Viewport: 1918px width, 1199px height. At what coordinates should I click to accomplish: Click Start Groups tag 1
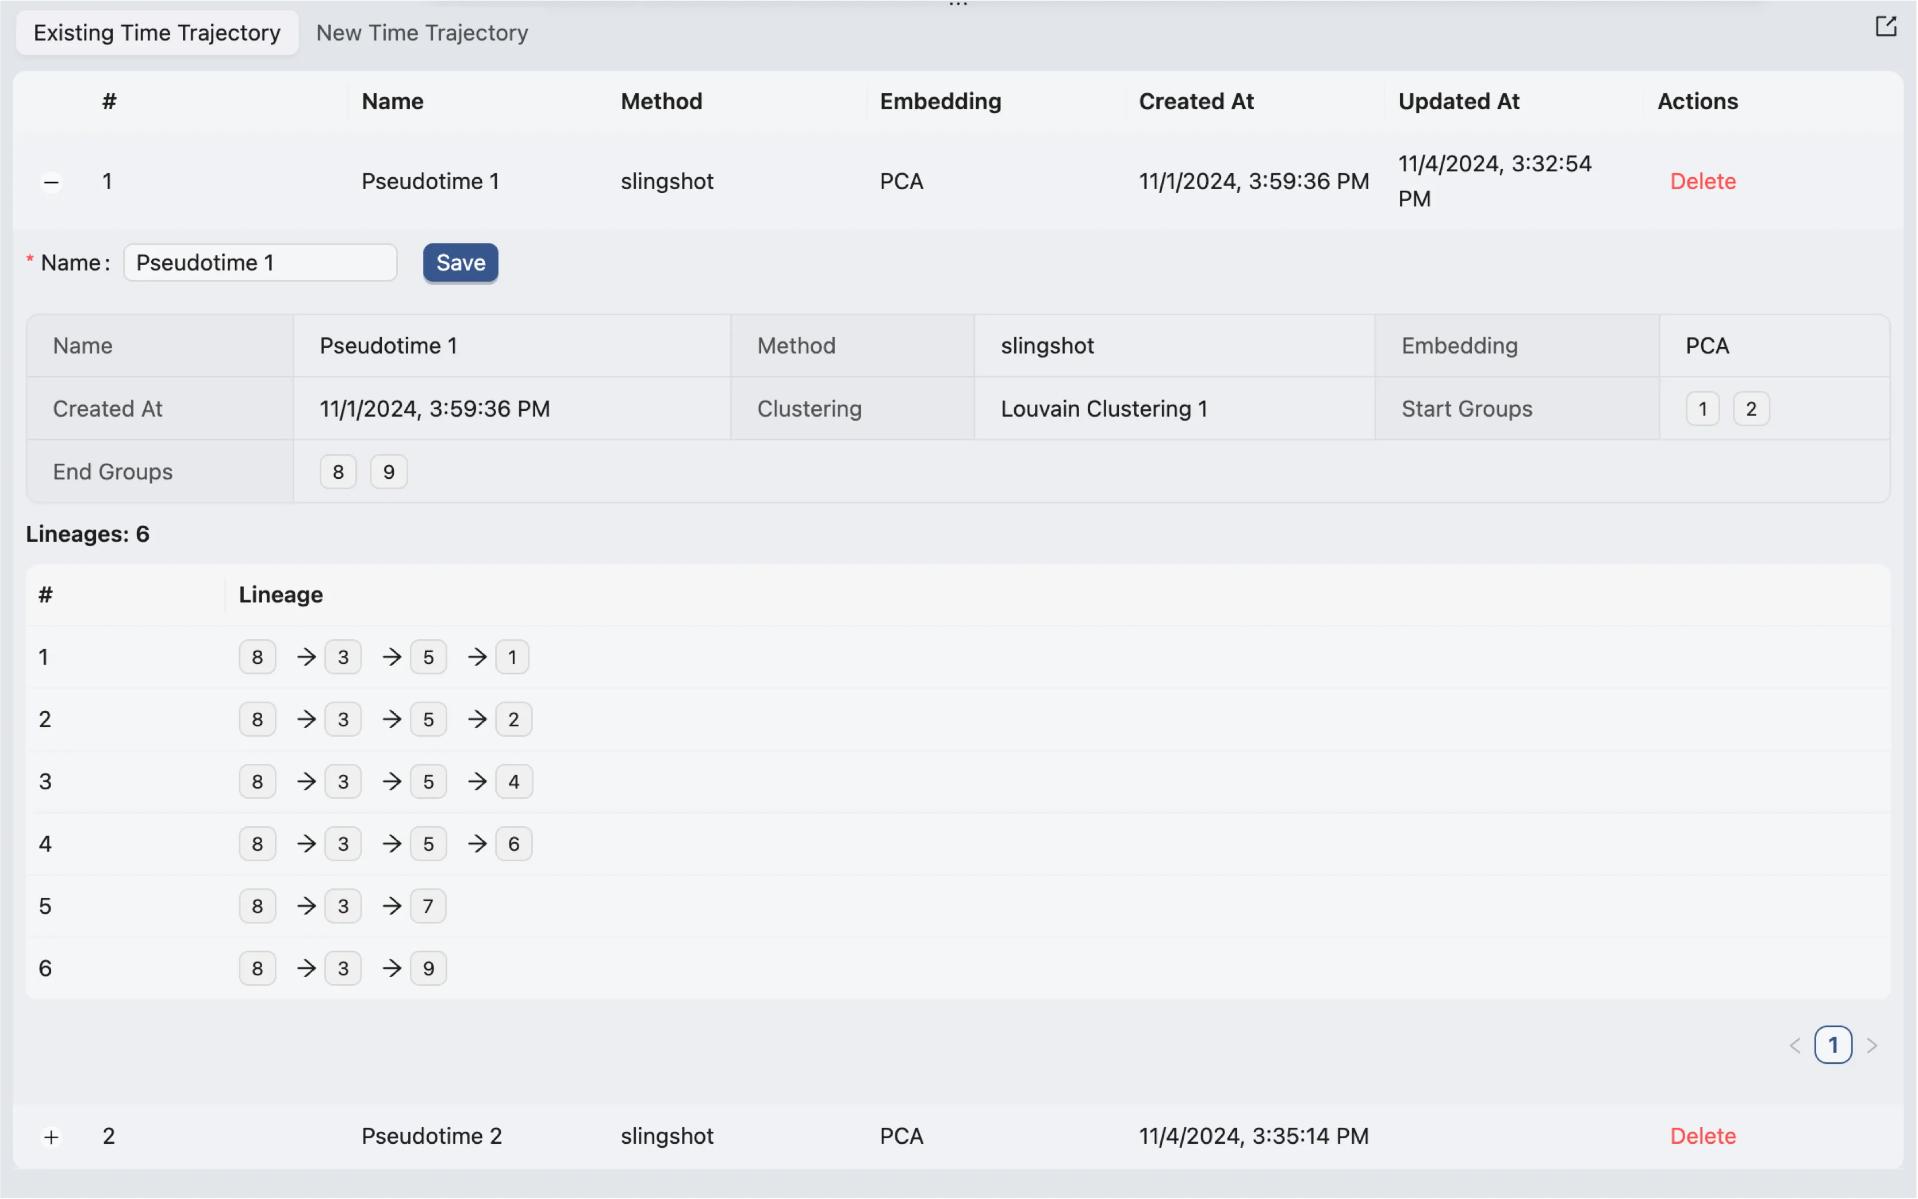pyautogui.click(x=1702, y=409)
